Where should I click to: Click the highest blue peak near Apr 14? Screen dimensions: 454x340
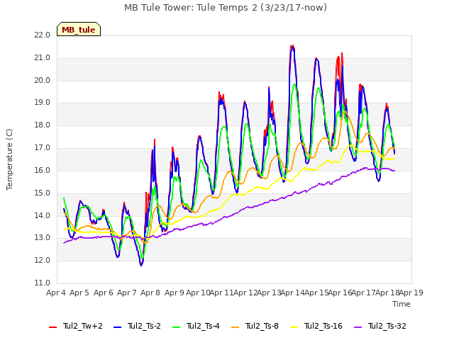pyautogui.click(x=293, y=48)
